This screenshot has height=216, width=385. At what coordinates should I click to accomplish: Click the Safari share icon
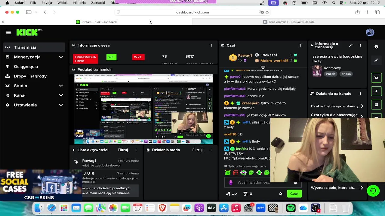point(357,12)
